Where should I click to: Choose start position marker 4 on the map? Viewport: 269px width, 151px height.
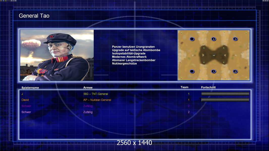tap(213, 39)
